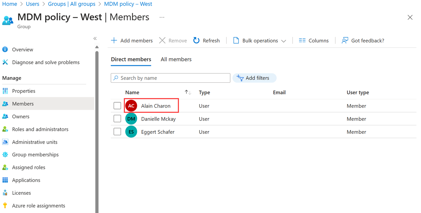
Task: Click the Licenses sidebar icon
Action: click(x=5, y=193)
